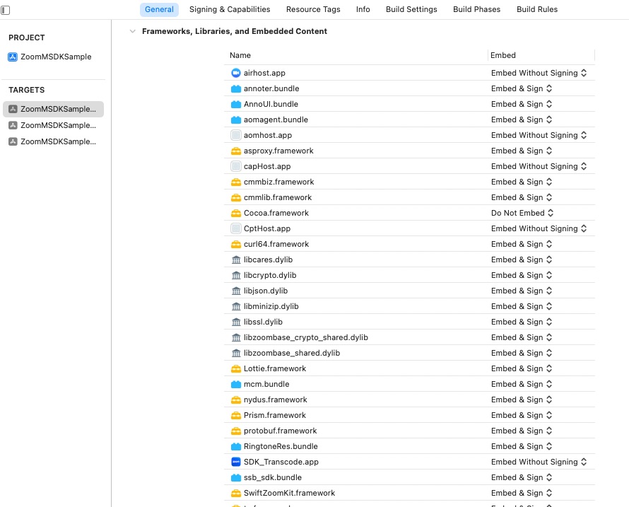Open the Resource Tags tab
Viewport: 629px width, 507px height.
(x=313, y=10)
